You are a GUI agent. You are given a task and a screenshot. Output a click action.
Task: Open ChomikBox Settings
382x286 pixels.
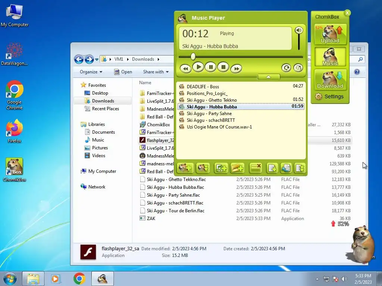coord(329,96)
